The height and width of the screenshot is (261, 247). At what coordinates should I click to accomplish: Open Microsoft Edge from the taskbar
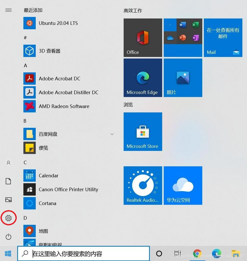pos(216,254)
